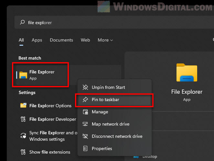Switch to the Web tab

[85, 40]
